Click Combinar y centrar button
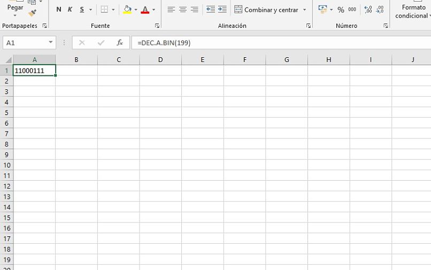431x270 pixels. pyautogui.click(x=266, y=10)
